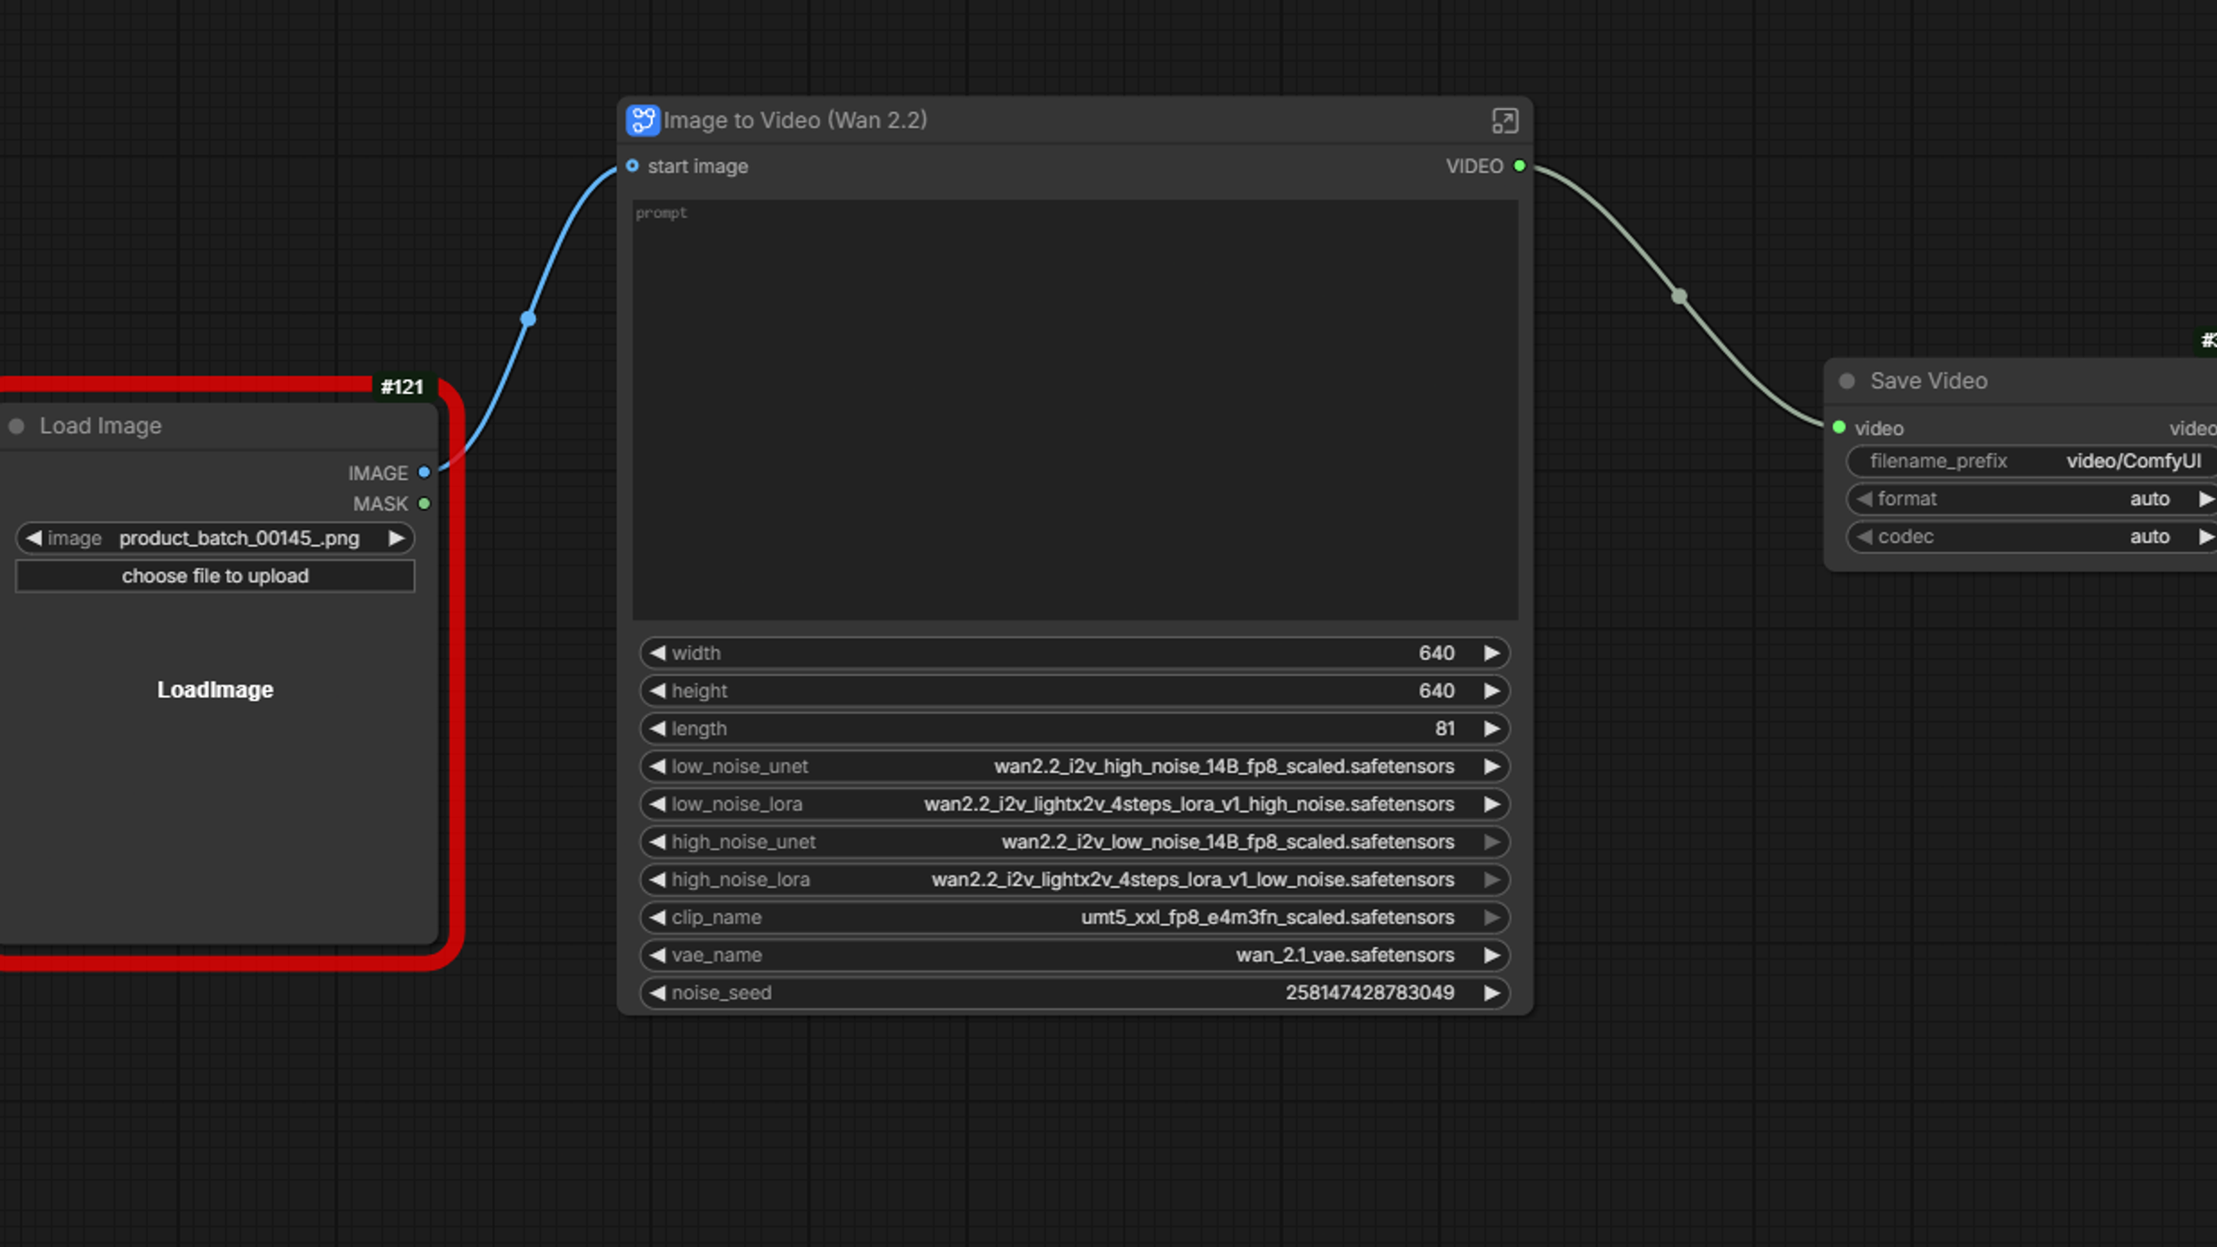Increase width value with right arrow

point(1491,653)
